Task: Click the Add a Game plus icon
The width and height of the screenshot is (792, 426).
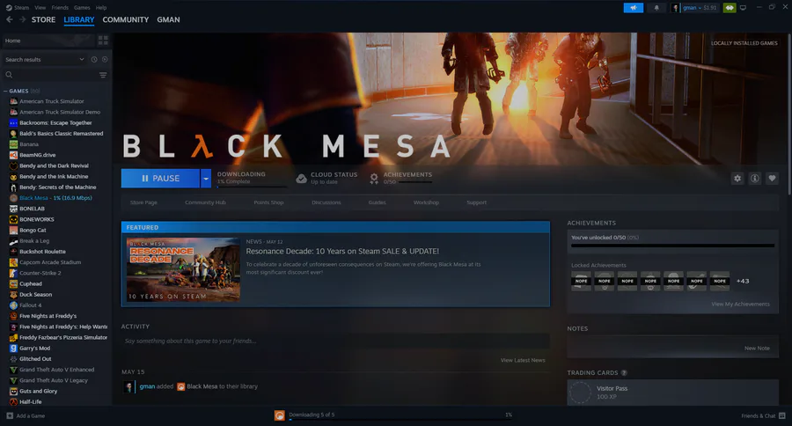Action: tap(10, 416)
